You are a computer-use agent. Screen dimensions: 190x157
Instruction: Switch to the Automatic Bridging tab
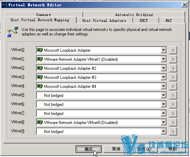point(134,14)
